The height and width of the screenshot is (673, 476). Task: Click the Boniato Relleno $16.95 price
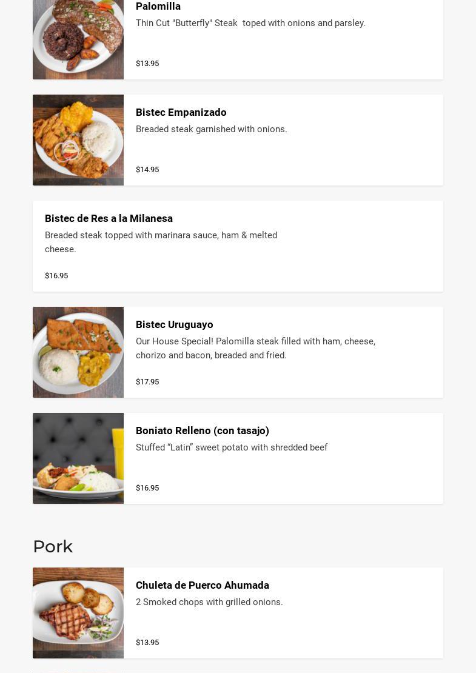coord(147,487)
